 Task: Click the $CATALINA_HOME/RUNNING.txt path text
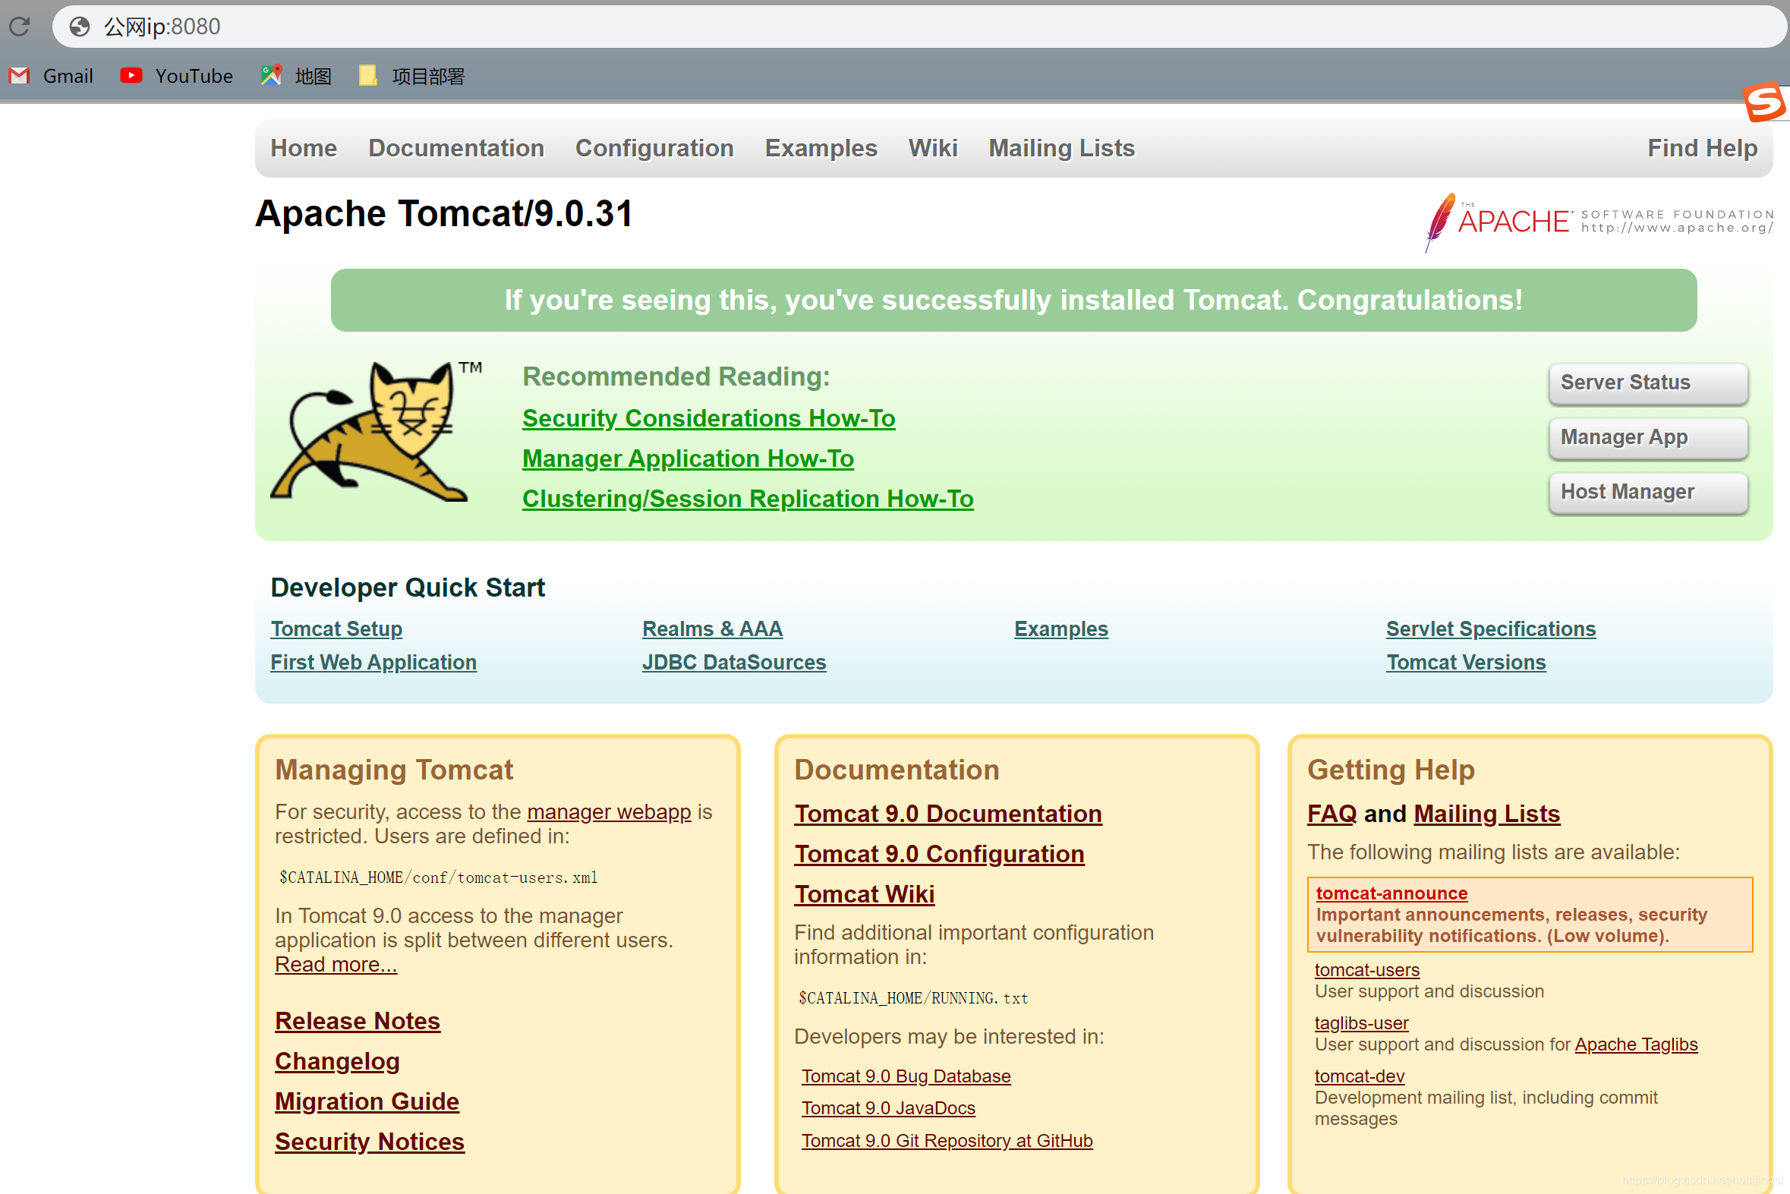[x=913, y=998]
